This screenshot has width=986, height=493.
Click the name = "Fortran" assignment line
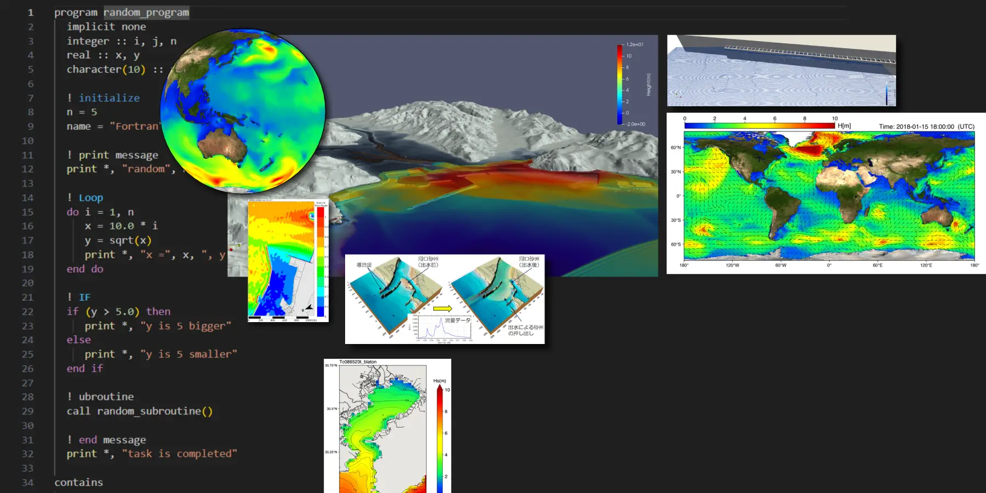coord(113,127)
